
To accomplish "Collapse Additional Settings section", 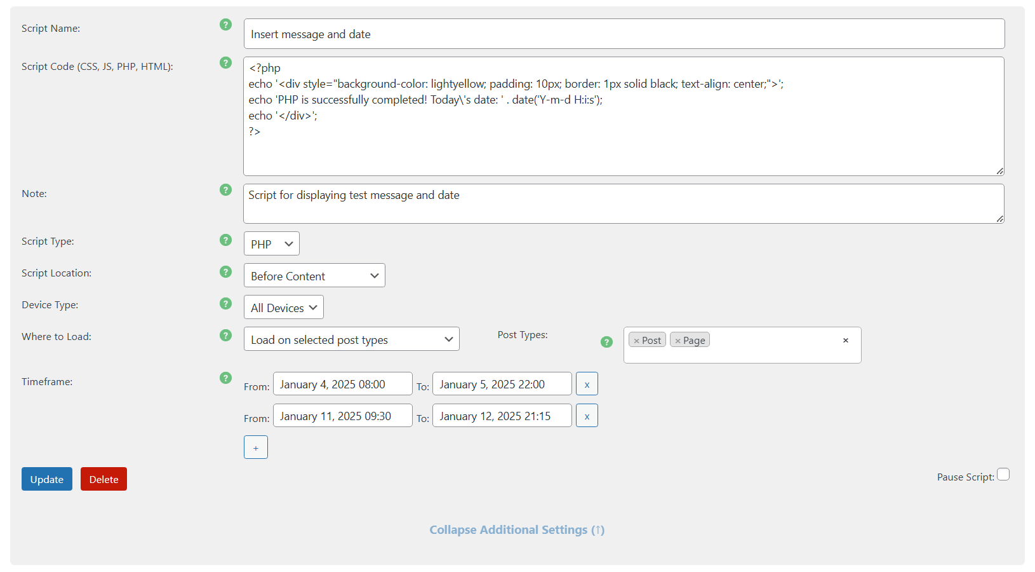I will tap(516, 530).
